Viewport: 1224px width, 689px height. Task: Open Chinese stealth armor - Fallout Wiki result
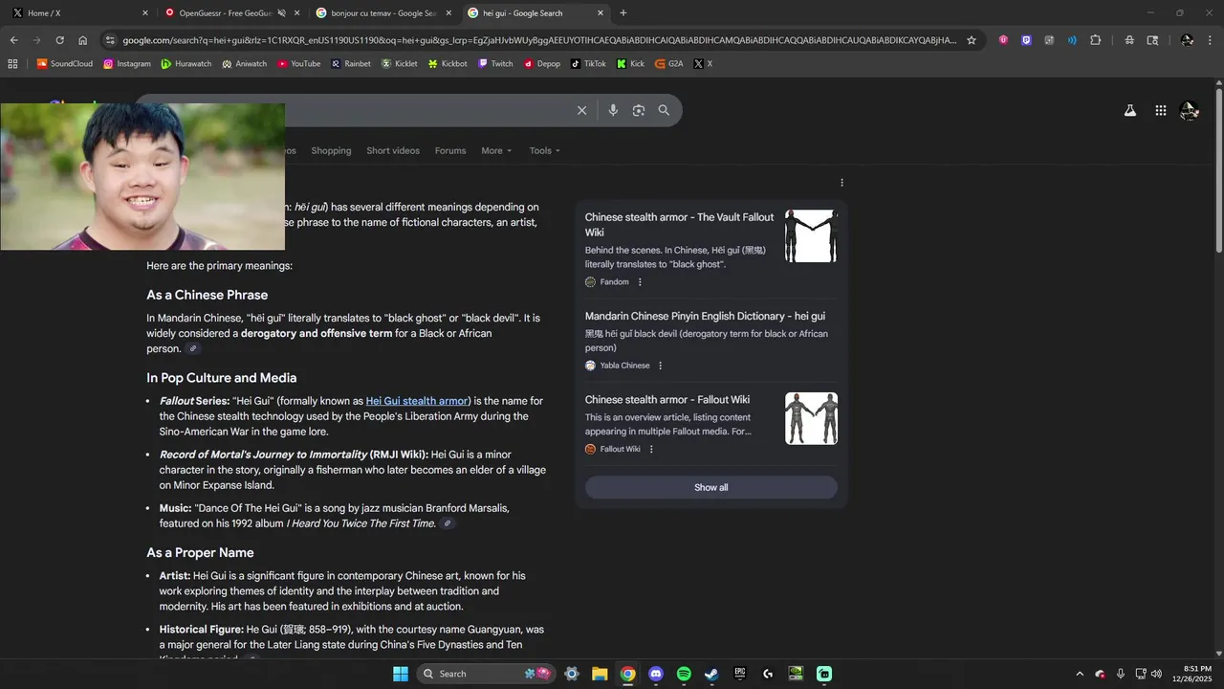click(667, 400)
